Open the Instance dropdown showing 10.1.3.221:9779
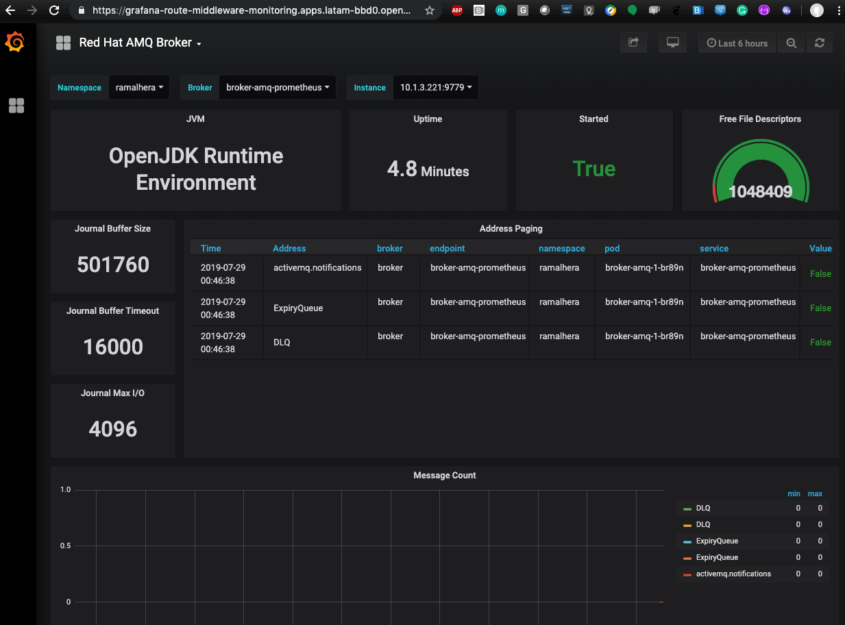Viewport: 845px width, 625px height. (436, 88)
